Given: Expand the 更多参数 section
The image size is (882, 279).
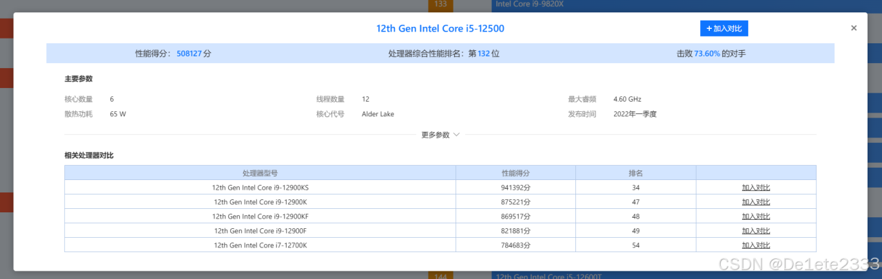Looking at the screenshot, I should pyautogui.click(x=440, y=135).
